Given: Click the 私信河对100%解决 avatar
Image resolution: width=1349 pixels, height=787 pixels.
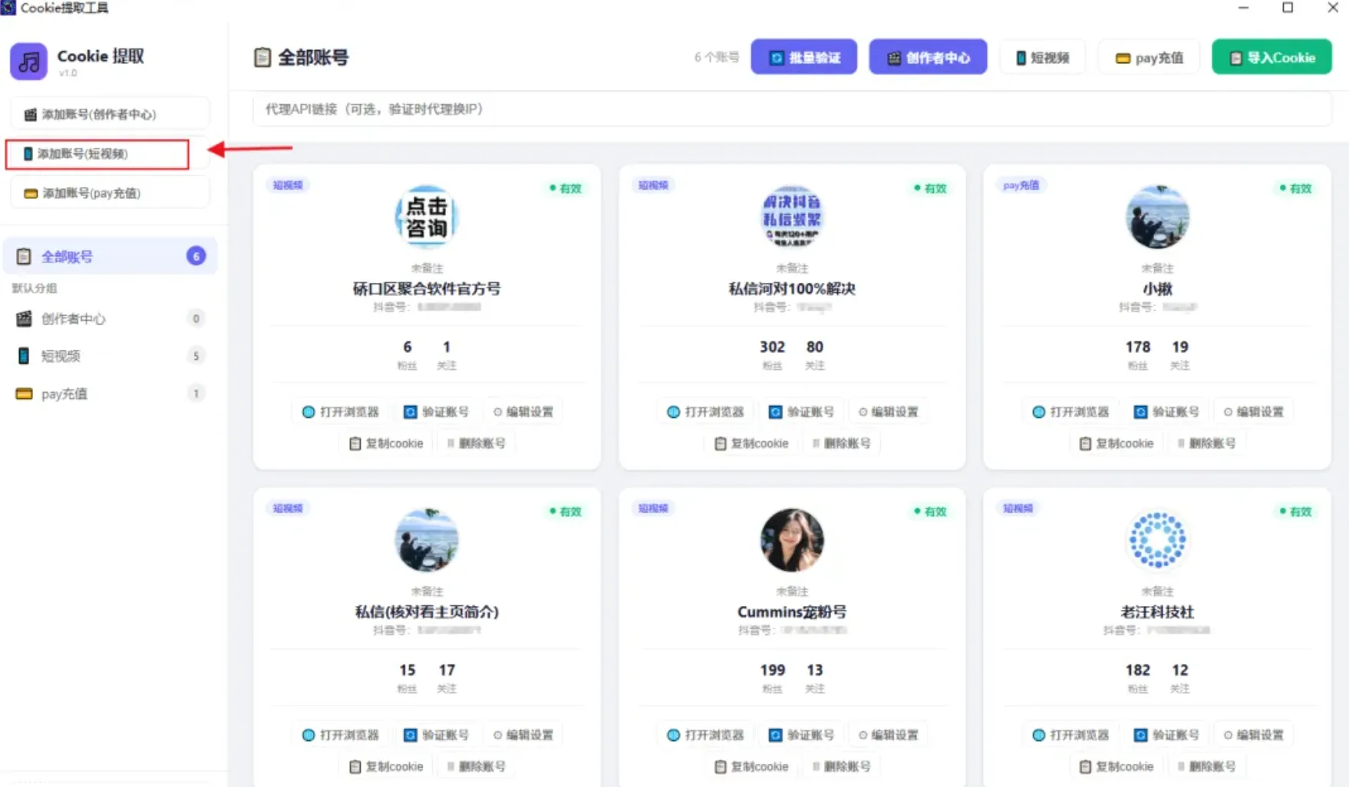Looking at the screenshot, I should pyautogui.click(x=792, y=217).
